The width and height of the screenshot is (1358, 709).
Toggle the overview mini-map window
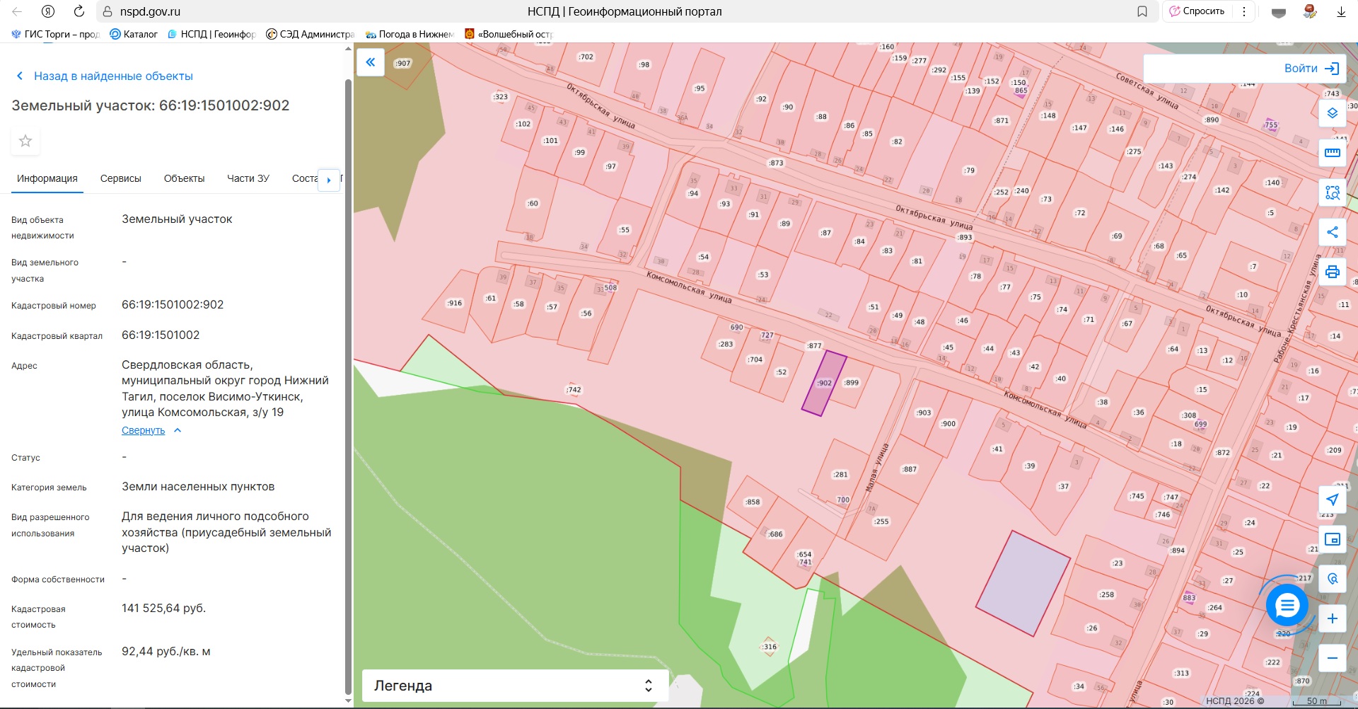pos(1332,539)
